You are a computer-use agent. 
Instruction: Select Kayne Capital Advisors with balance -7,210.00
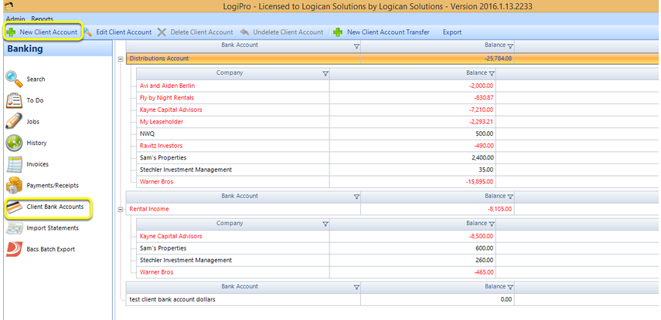point(398,109)
